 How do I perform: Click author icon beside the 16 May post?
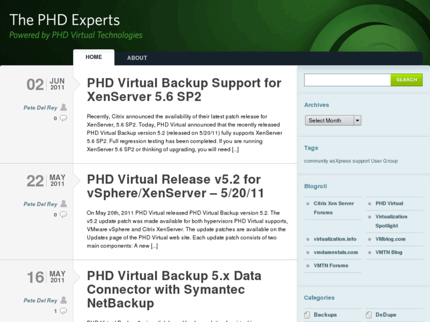point(64,300)
